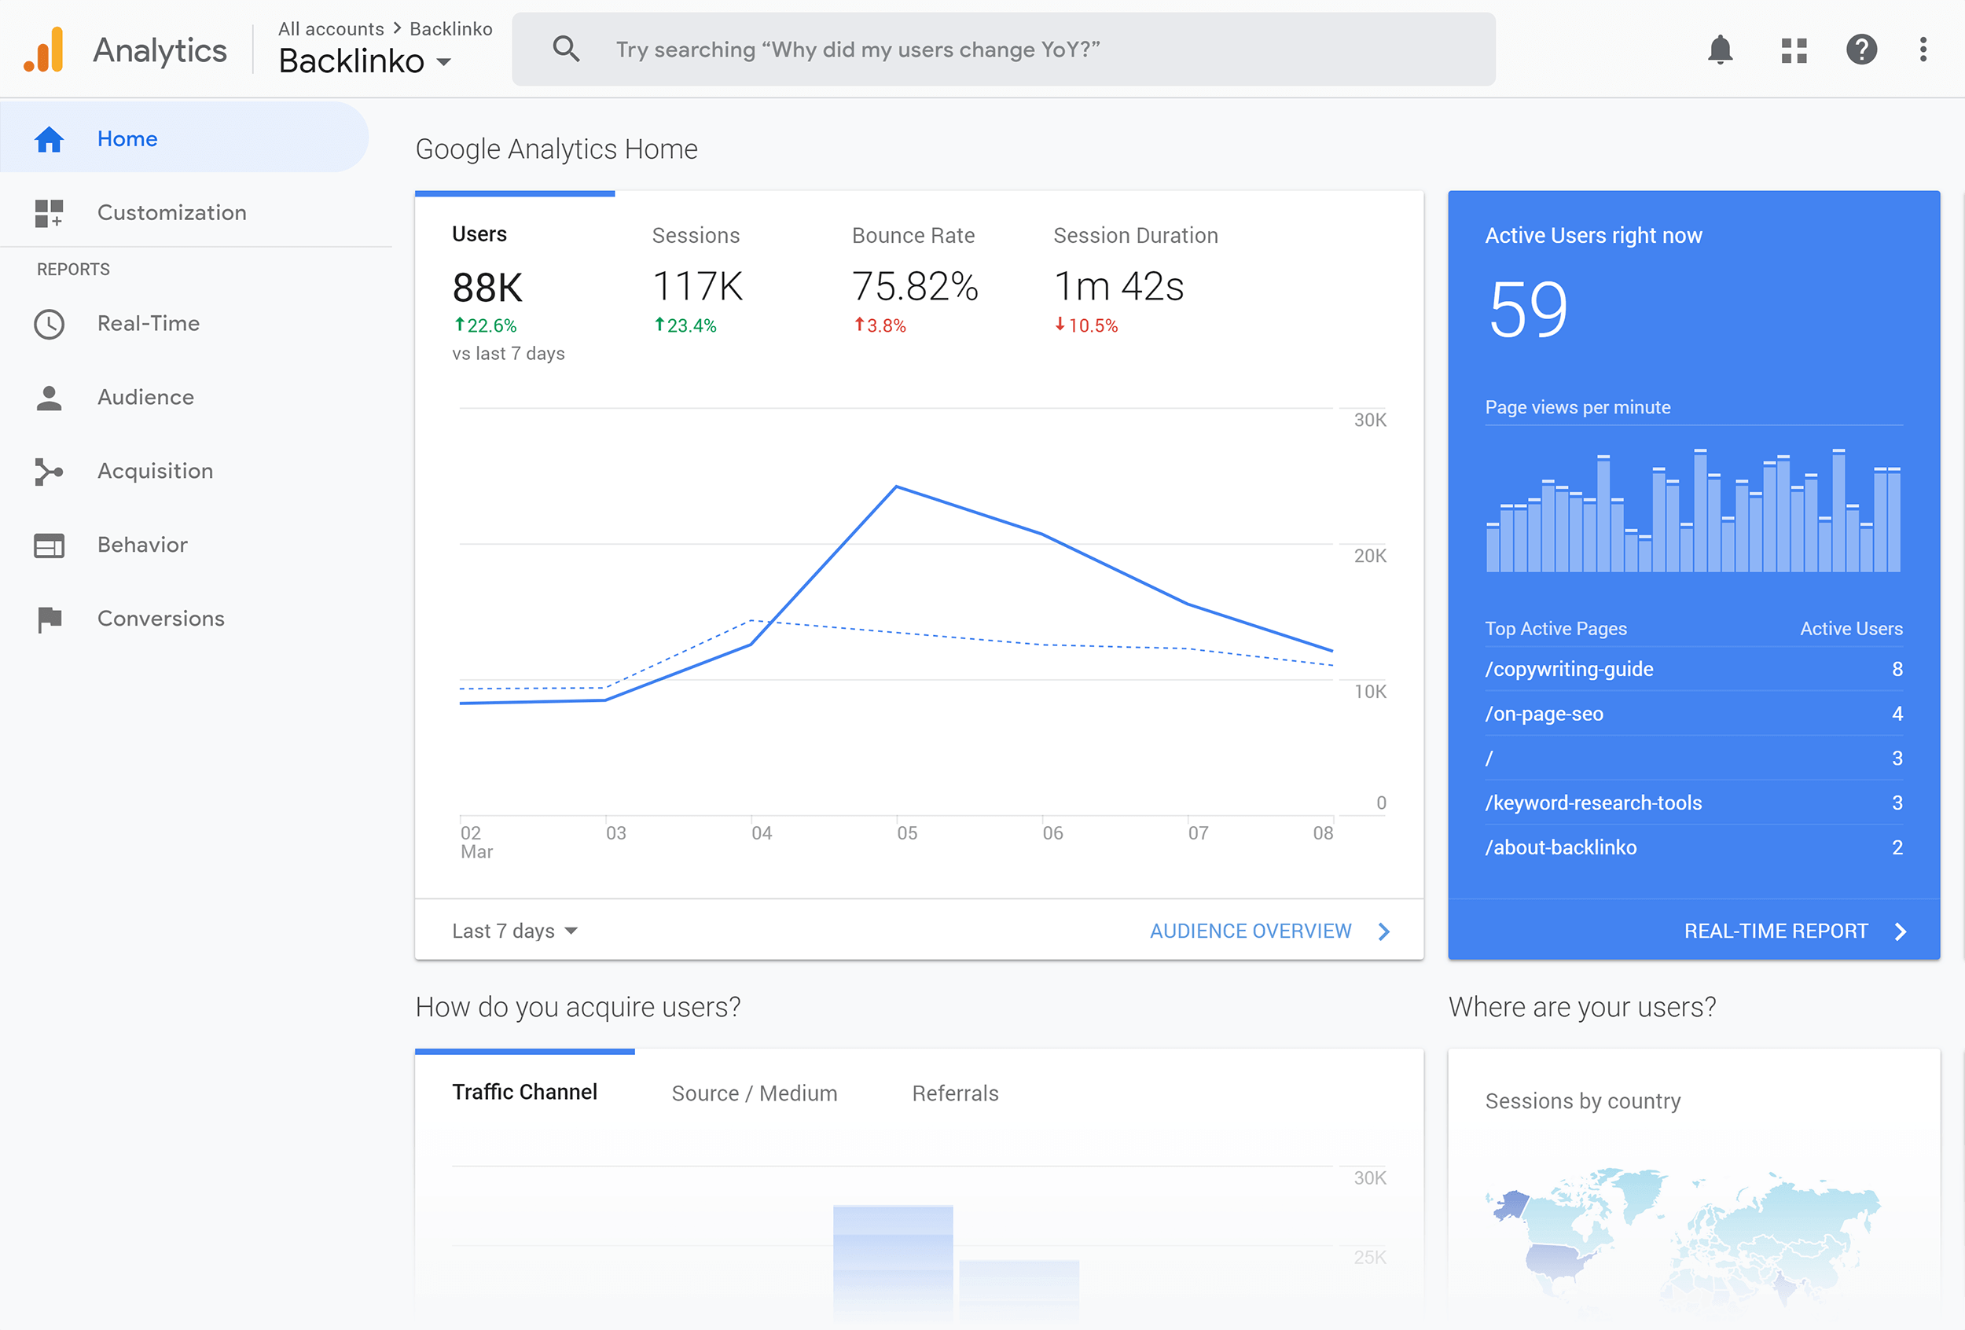1965x1330 pixels.
Task: Click the Google Analytics logo
Action: [44, 50]
